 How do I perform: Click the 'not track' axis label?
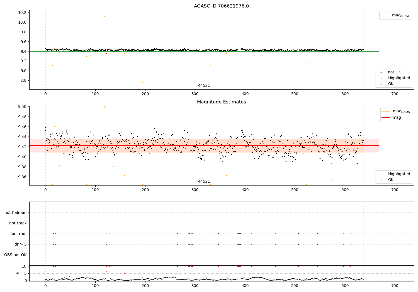[x=18, y=223]
